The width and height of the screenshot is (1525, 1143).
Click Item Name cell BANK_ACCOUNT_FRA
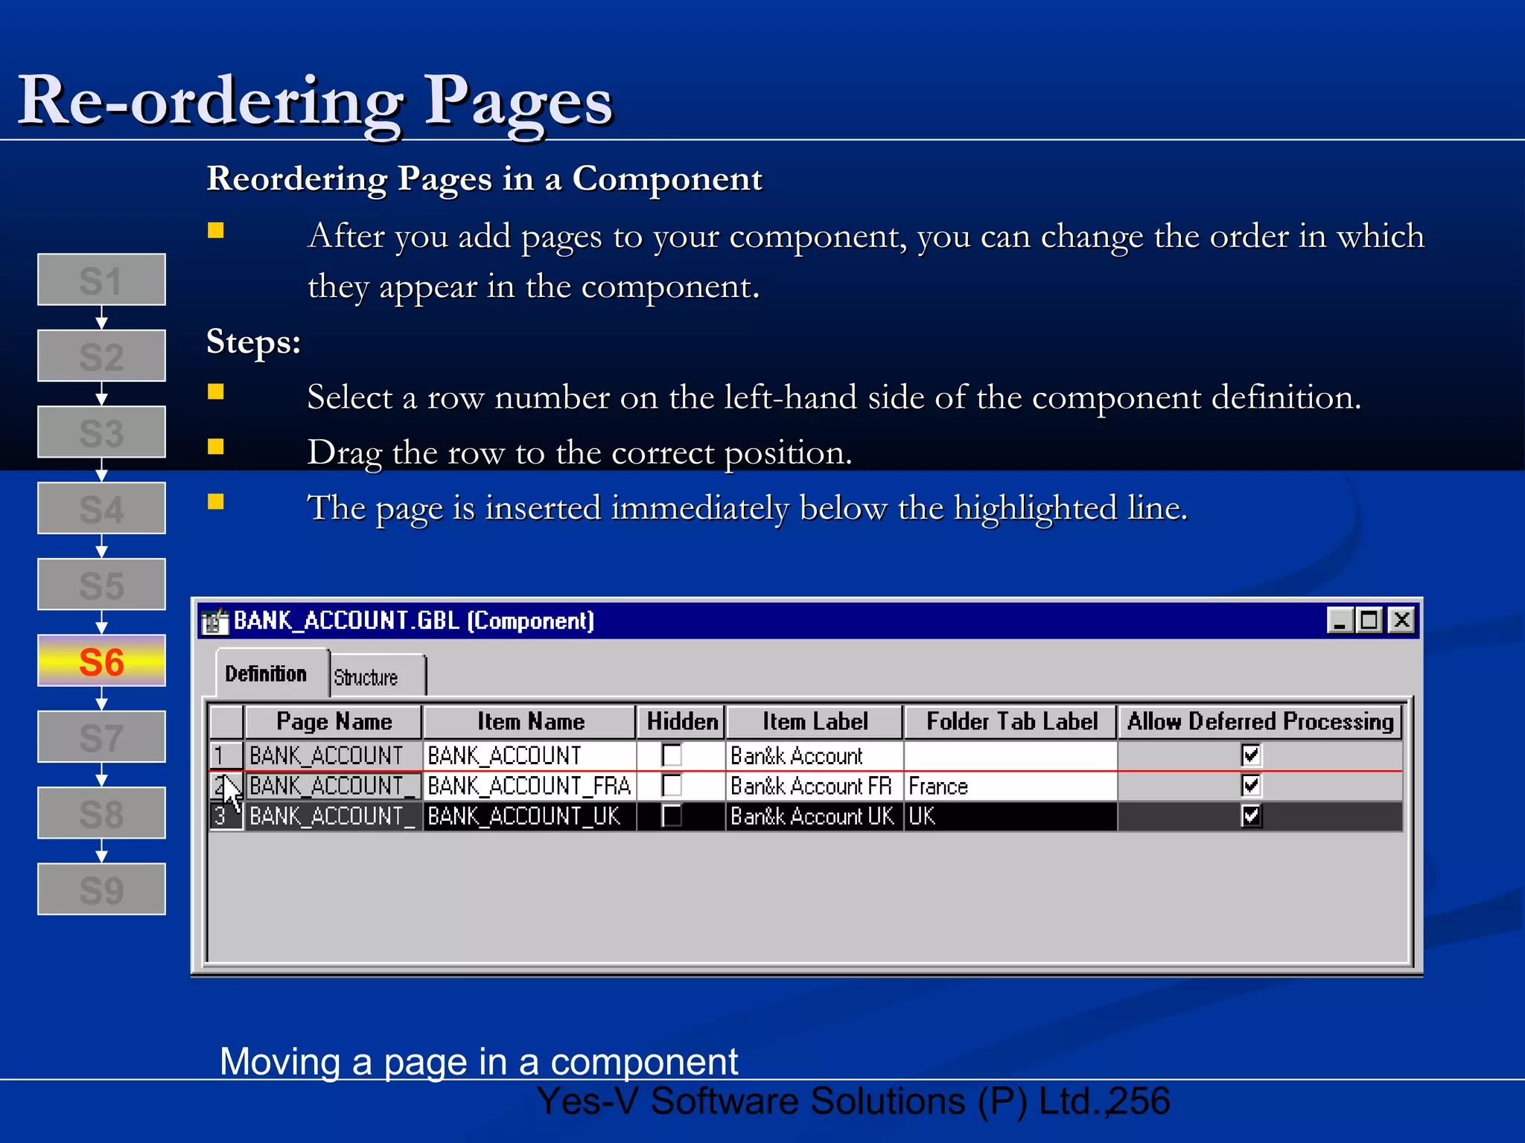point(529,786)
